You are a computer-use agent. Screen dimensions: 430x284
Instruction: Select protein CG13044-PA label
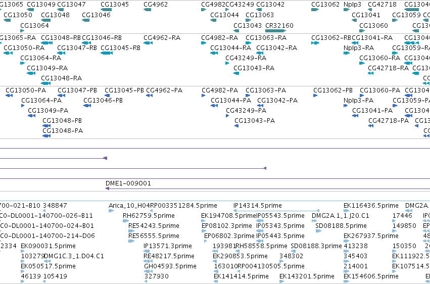pos(231,101)
